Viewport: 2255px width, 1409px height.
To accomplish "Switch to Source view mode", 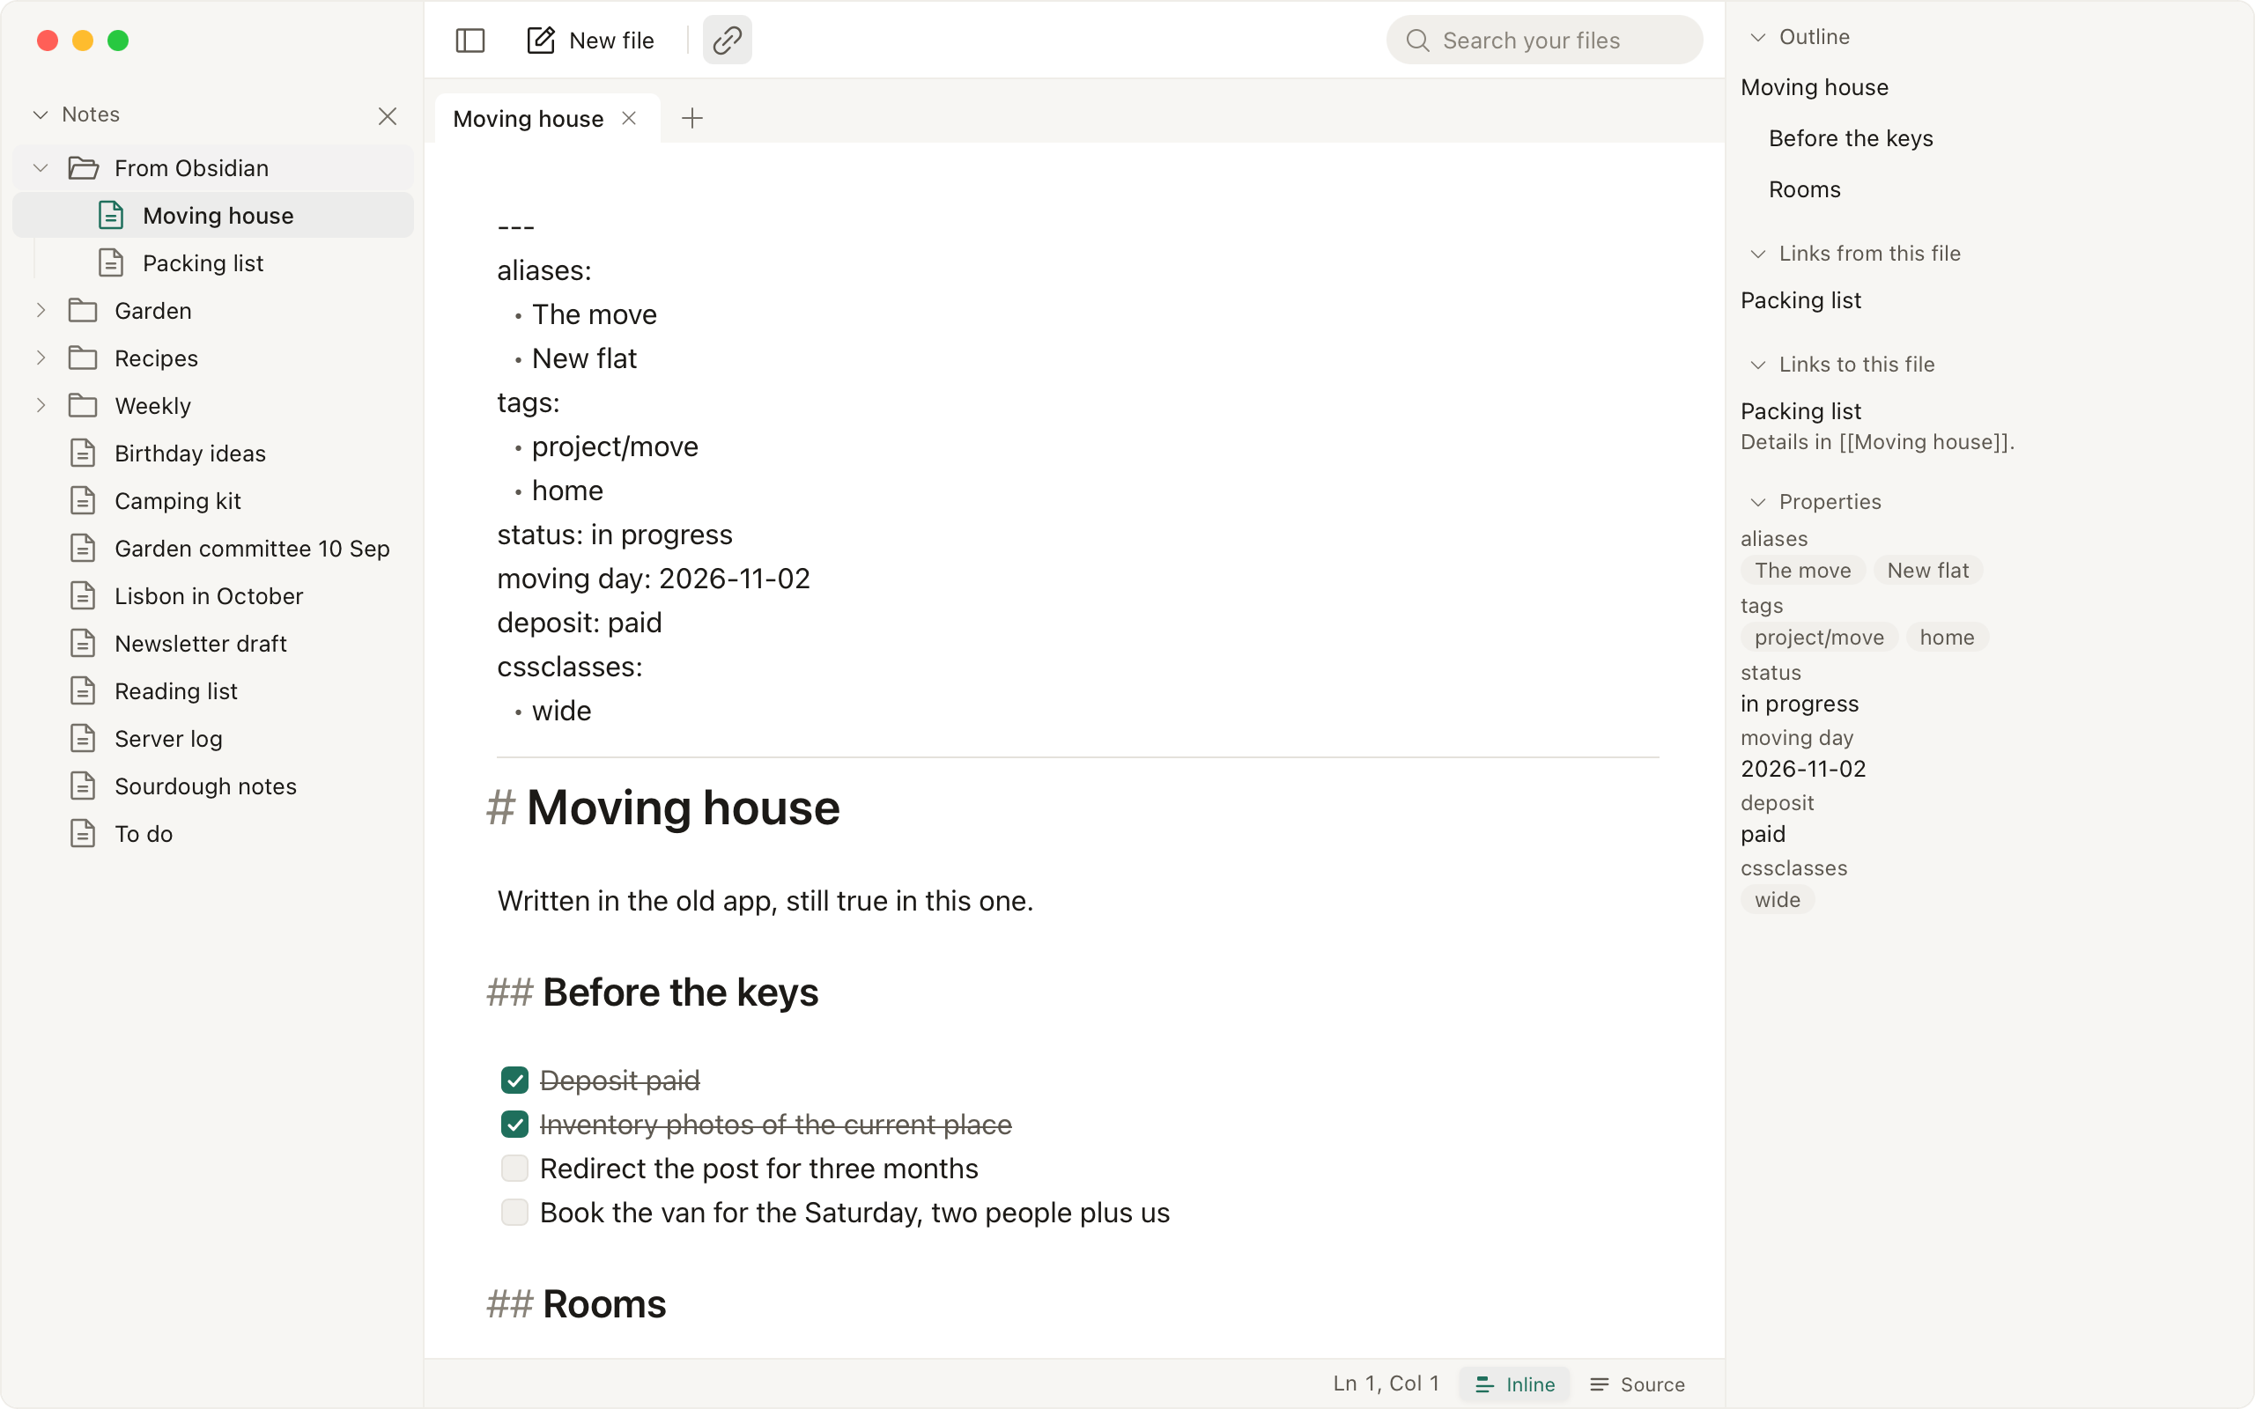I will 1638,1383.
